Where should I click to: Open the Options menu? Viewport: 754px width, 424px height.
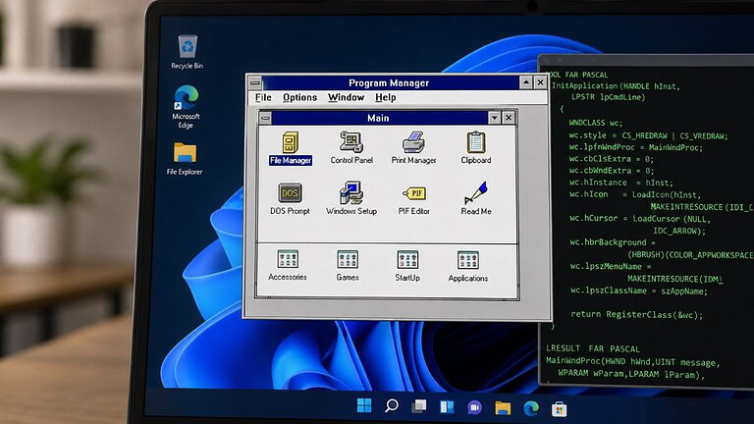click(x=299, y=97)
